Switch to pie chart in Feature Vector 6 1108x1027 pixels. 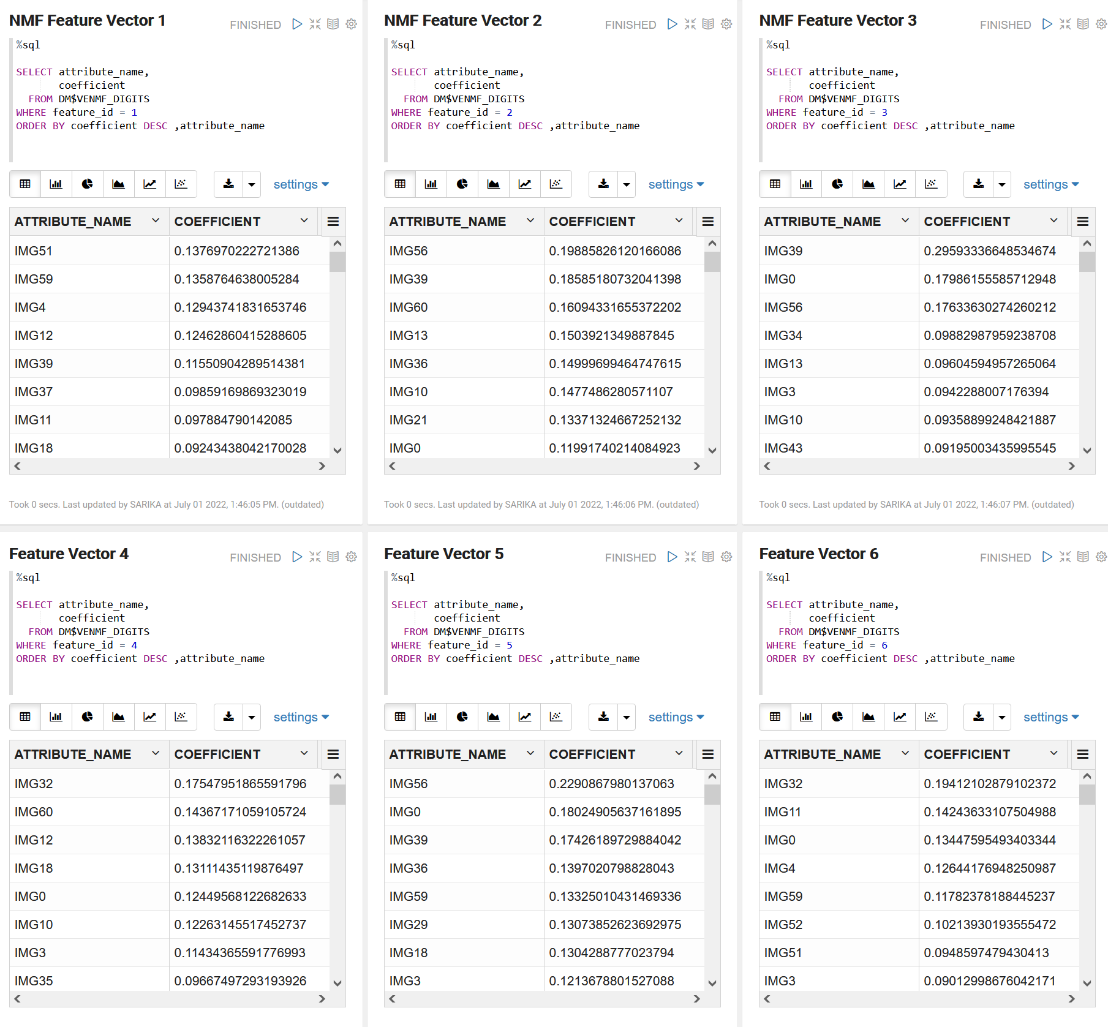coord(837,717)
